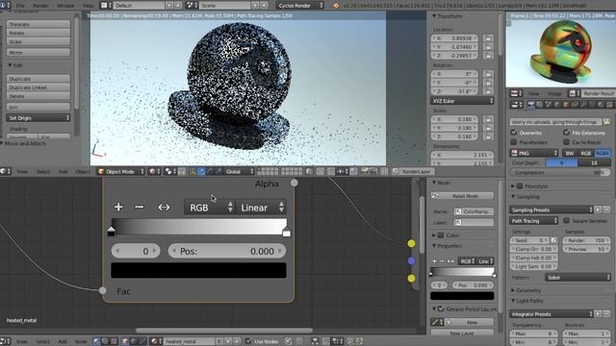Click the Reset Node button
This screenshot has width=616, height=346.
tap(462, 195)
